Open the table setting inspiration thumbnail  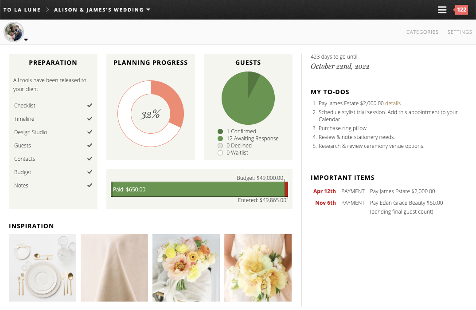(42, 268)
